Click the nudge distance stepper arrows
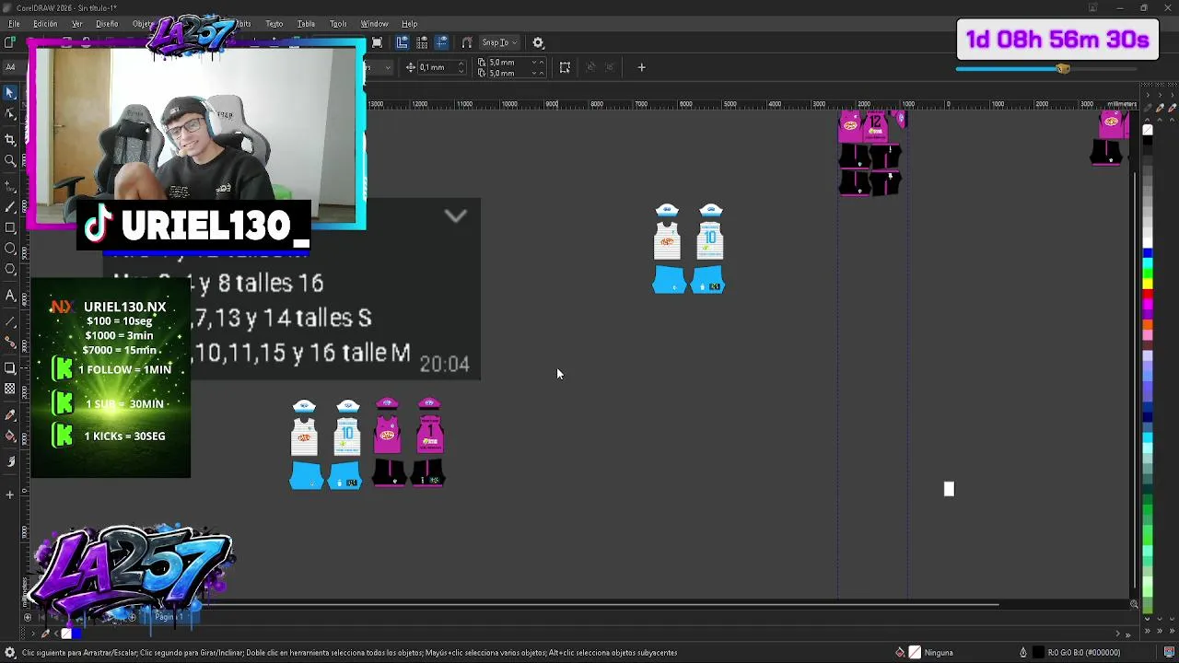 461,67
